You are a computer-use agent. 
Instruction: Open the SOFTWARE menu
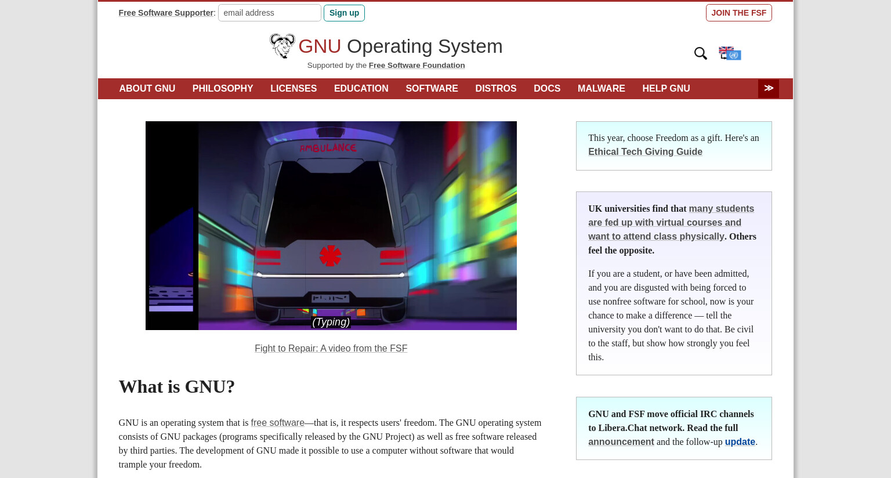[432, 89]
